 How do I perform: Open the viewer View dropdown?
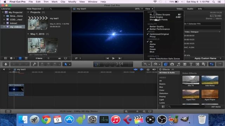[149, 9]
